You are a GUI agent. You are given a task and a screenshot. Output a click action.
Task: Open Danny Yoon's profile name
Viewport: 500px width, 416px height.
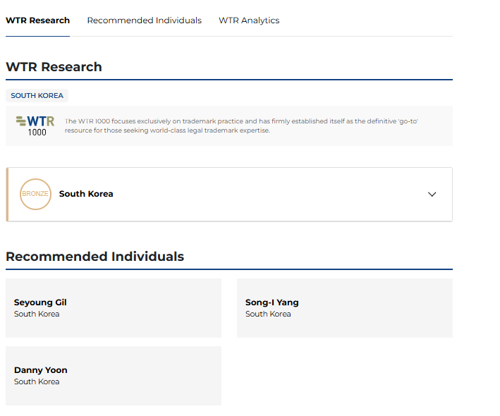point(41,370)
